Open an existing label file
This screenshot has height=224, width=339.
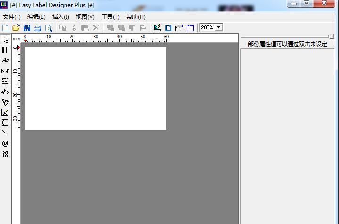[x=16, y=28]
